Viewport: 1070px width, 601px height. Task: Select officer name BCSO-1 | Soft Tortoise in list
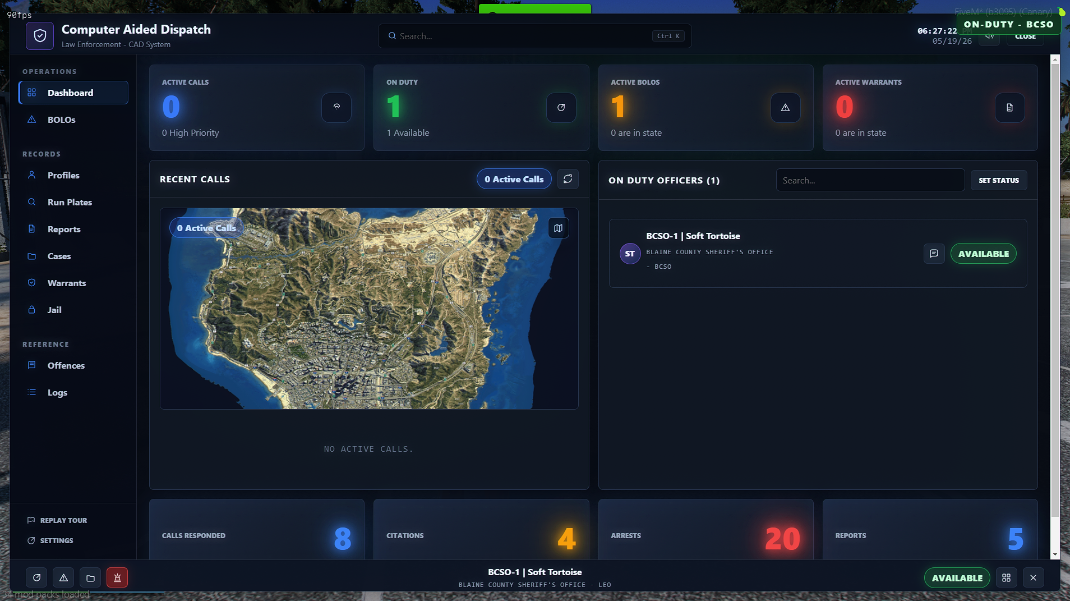(693, 236)
